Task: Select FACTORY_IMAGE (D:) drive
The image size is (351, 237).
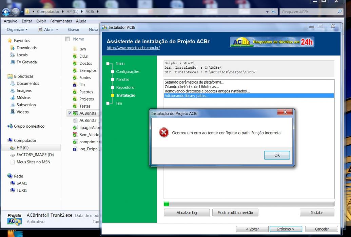Action: point(35,155)
